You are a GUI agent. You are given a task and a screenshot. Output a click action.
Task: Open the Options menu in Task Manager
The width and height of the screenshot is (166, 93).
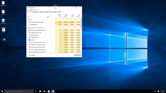[x=31, y=10]
